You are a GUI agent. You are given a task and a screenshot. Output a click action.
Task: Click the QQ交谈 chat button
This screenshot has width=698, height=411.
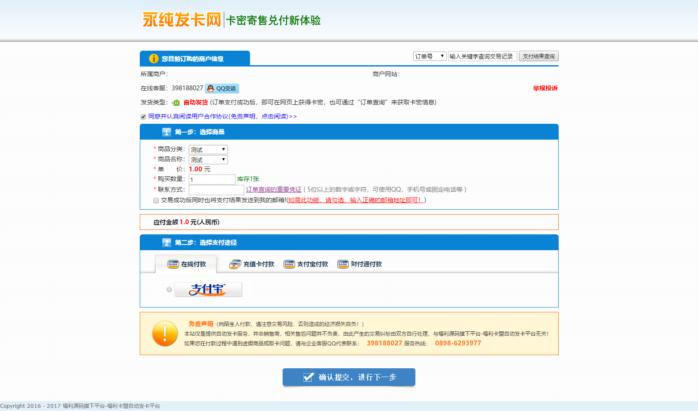coord(222,89)
